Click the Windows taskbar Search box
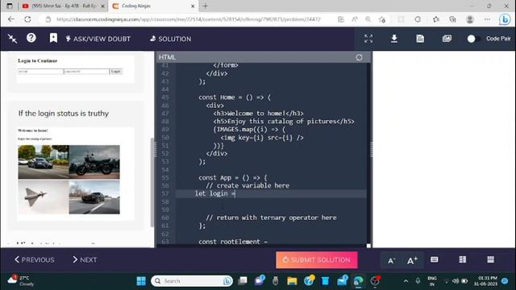 coord(192,281)
